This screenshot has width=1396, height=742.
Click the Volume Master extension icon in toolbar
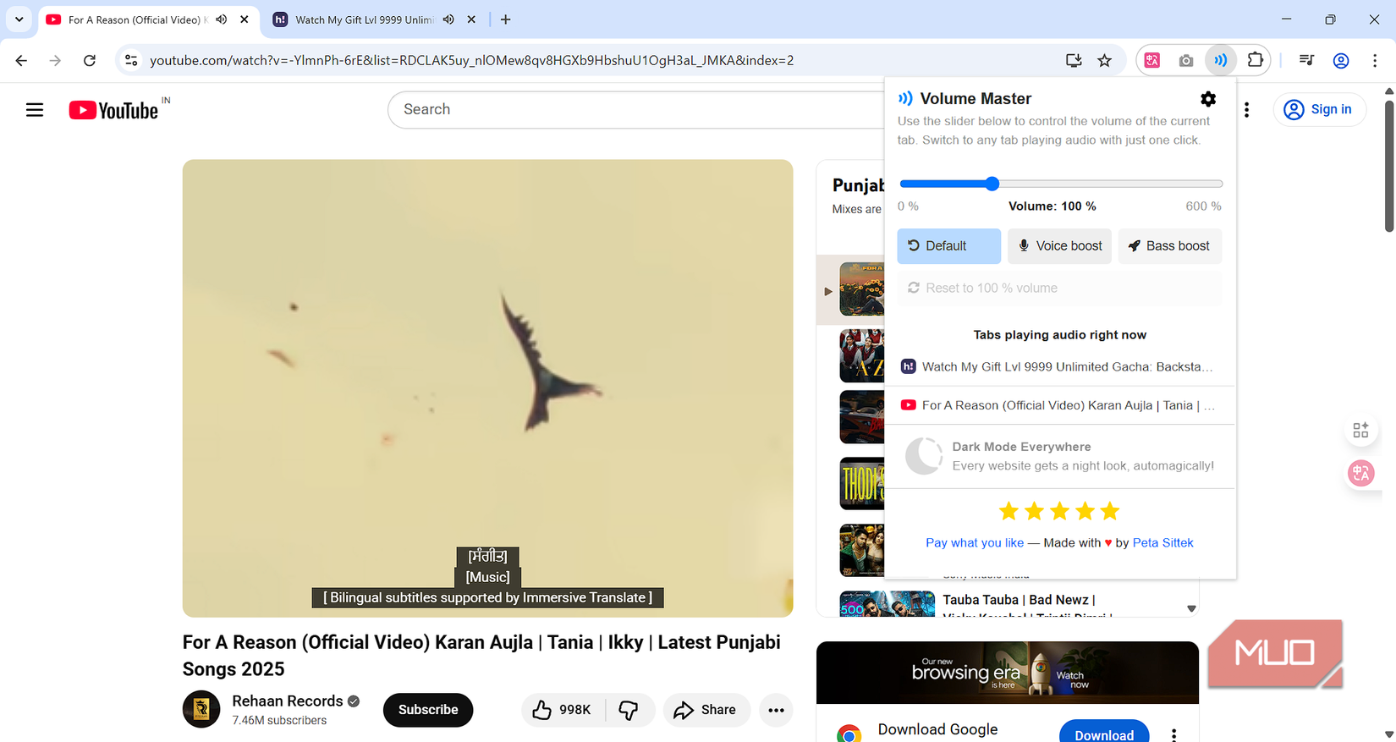(x=1220, y=60)
